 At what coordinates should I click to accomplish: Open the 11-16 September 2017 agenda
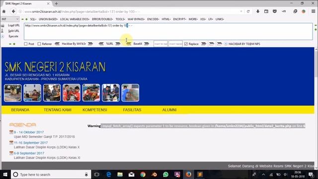31,143
